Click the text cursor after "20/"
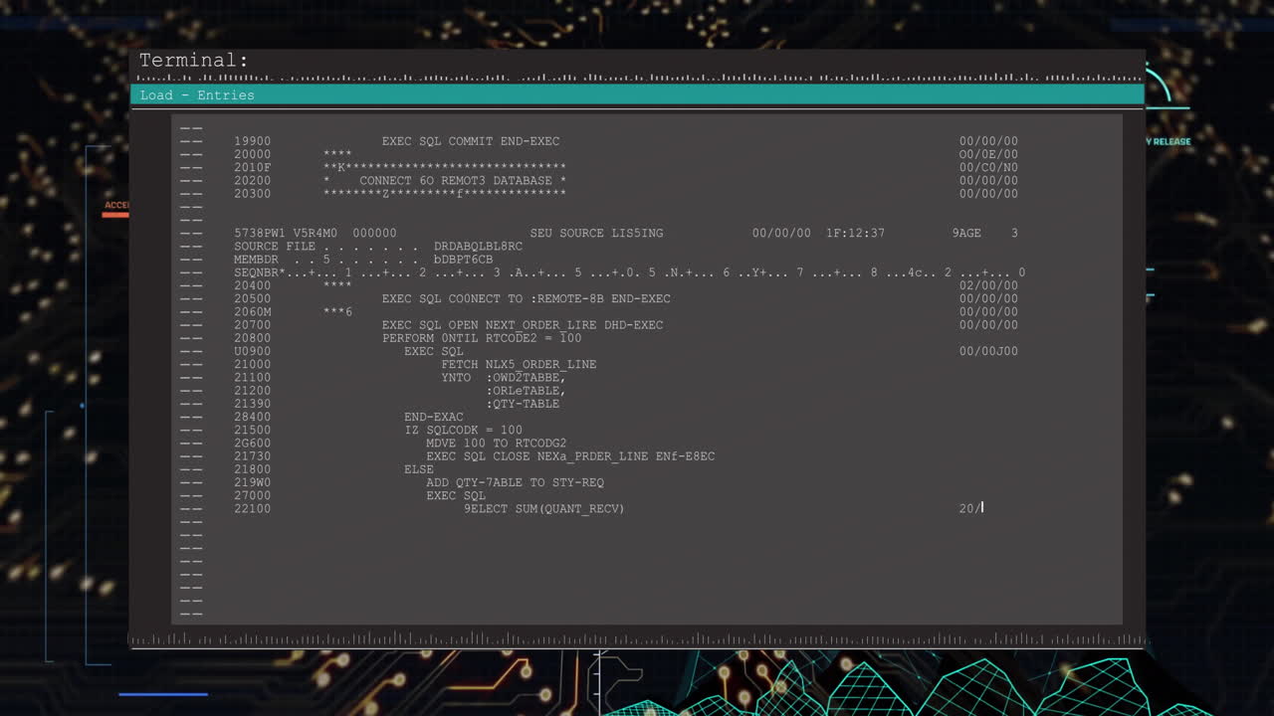The width and height of the screenshot is (1274, 716). [982, 508]
